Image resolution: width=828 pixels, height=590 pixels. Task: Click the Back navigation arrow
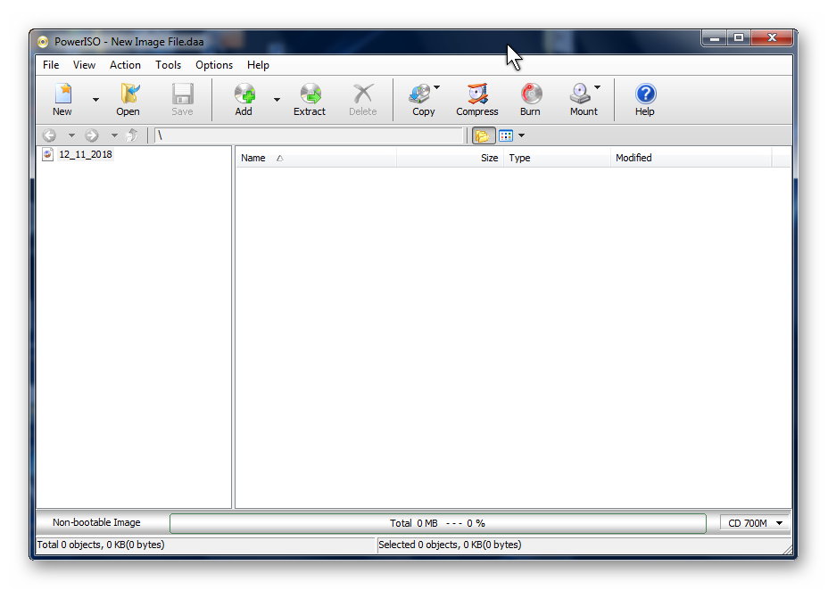click(x=49, y=135)
